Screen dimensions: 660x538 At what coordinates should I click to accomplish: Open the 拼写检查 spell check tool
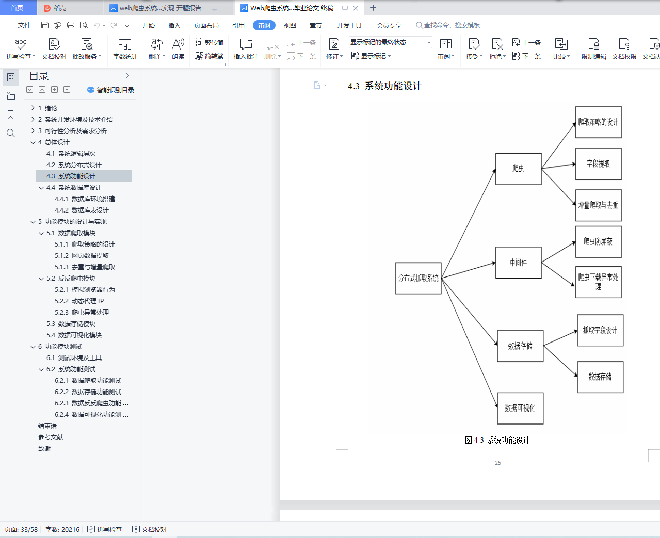tap(21, 50)
